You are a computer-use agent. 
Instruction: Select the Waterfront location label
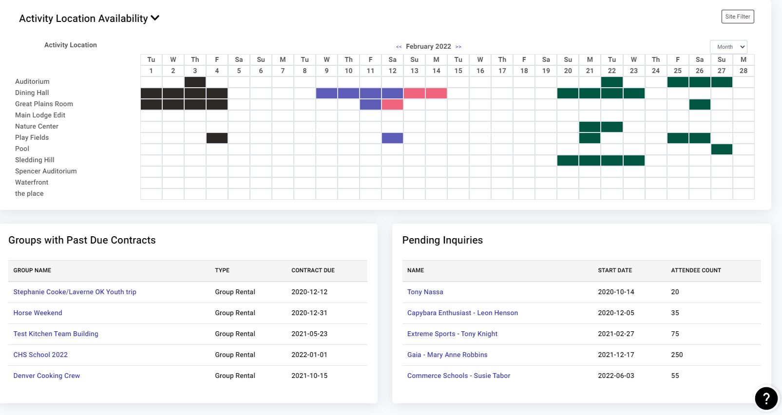pos(32,182)
